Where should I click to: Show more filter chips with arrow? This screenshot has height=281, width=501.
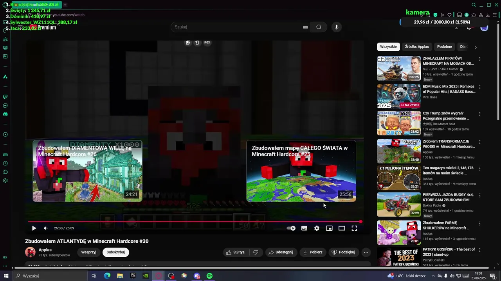click(x=476, y=47)
